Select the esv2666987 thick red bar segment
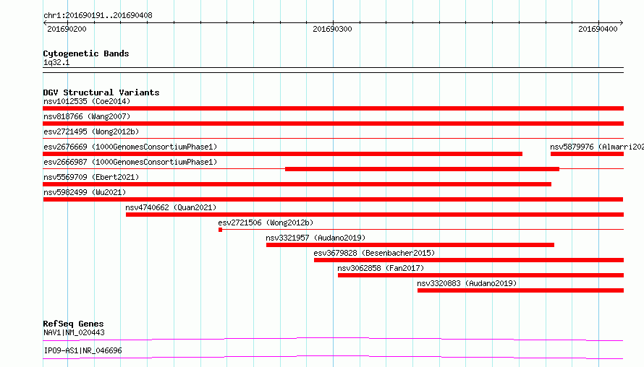The width and height of the screenshot is (644, 367). click(422, 169)
